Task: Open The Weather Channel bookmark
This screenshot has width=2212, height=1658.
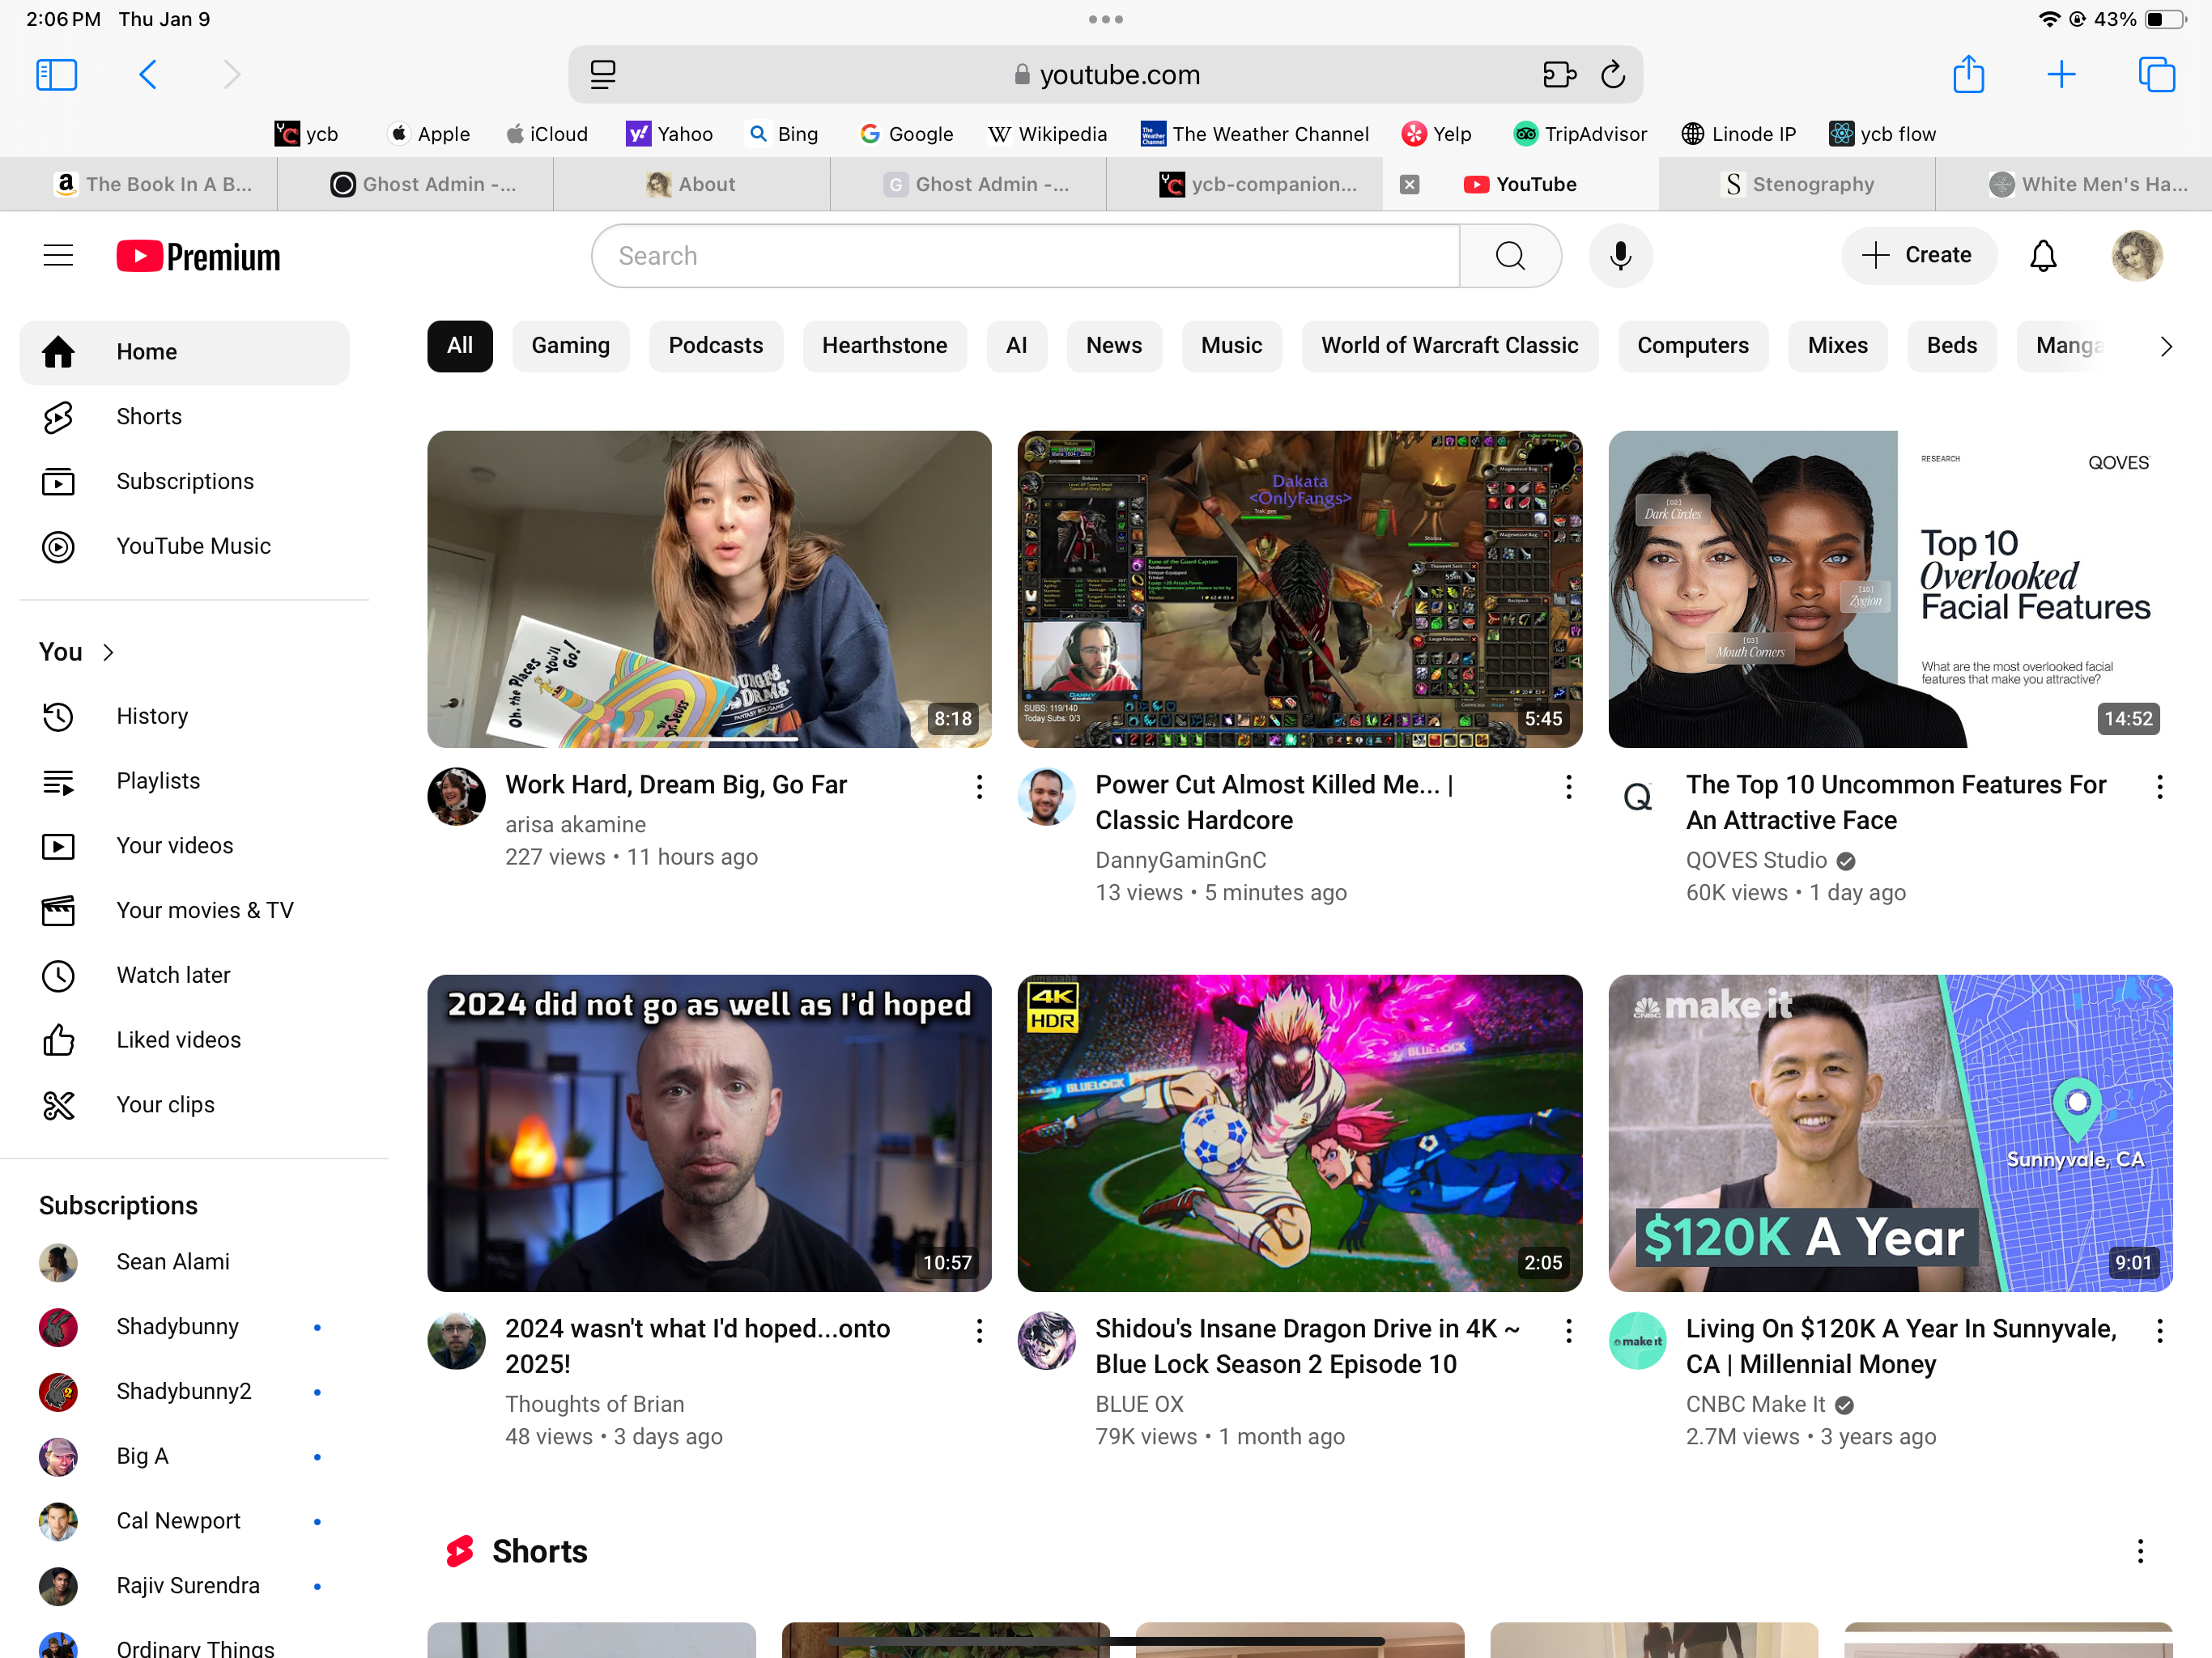Action: coord(1254,134)
